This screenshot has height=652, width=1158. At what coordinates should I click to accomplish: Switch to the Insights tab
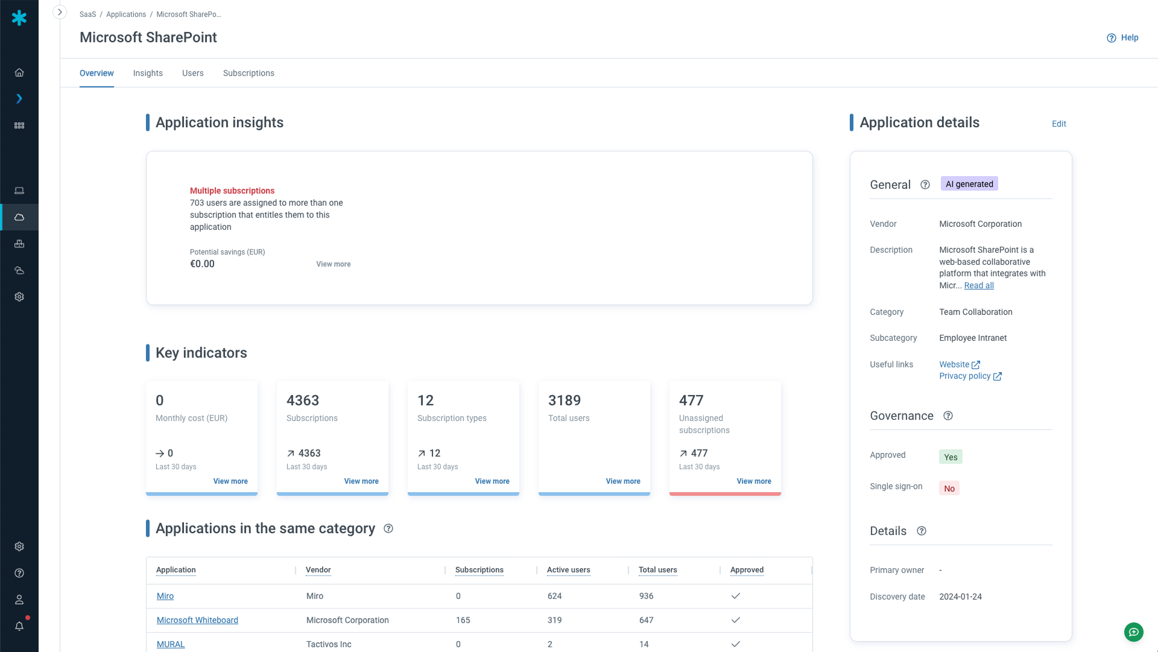click(148, 73)
